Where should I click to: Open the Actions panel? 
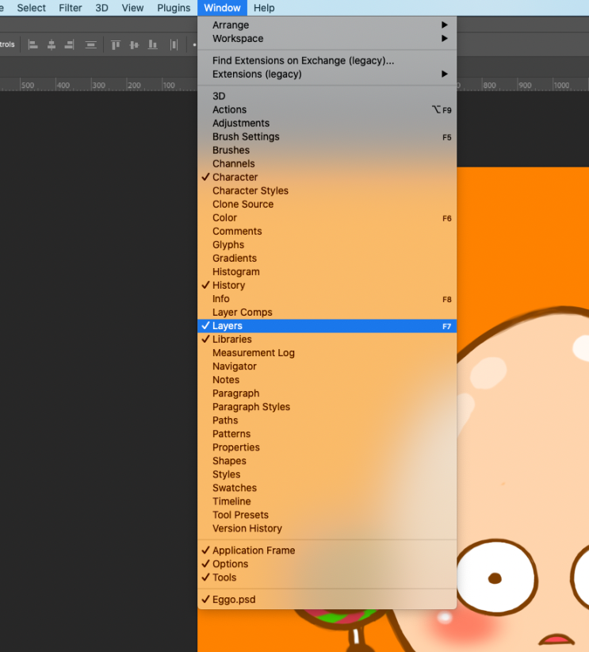click(327, 109)
